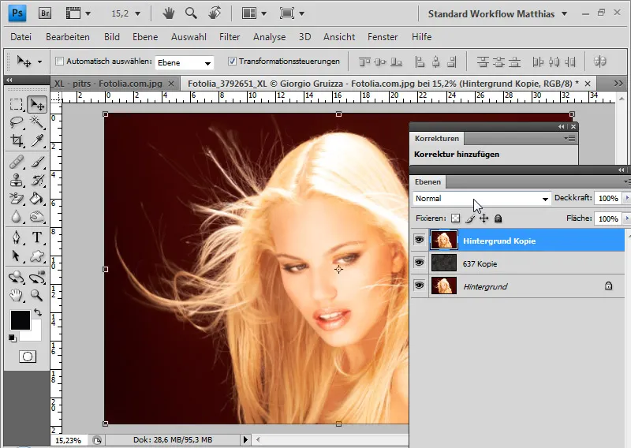Click the Ebenen panel tab
This screenshot has width=631, height=448.
pyautogui.click(x=428, y=182)
